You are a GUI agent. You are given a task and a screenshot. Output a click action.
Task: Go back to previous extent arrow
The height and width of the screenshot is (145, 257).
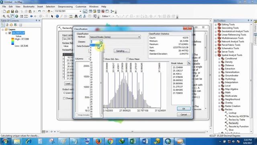pos(31,16)
